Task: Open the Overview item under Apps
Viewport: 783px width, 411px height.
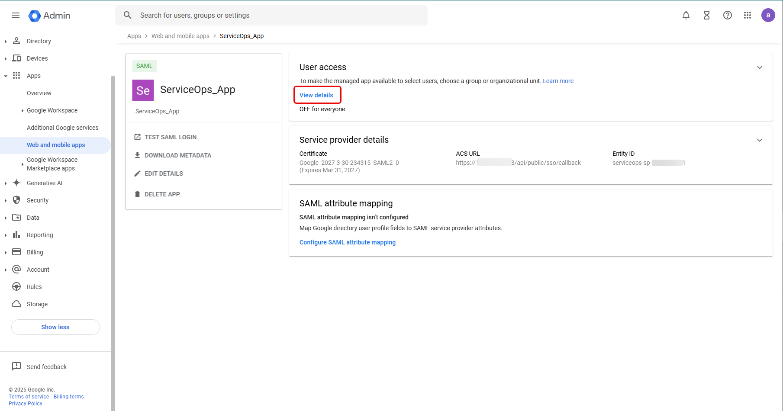Action: coord(39,93)
